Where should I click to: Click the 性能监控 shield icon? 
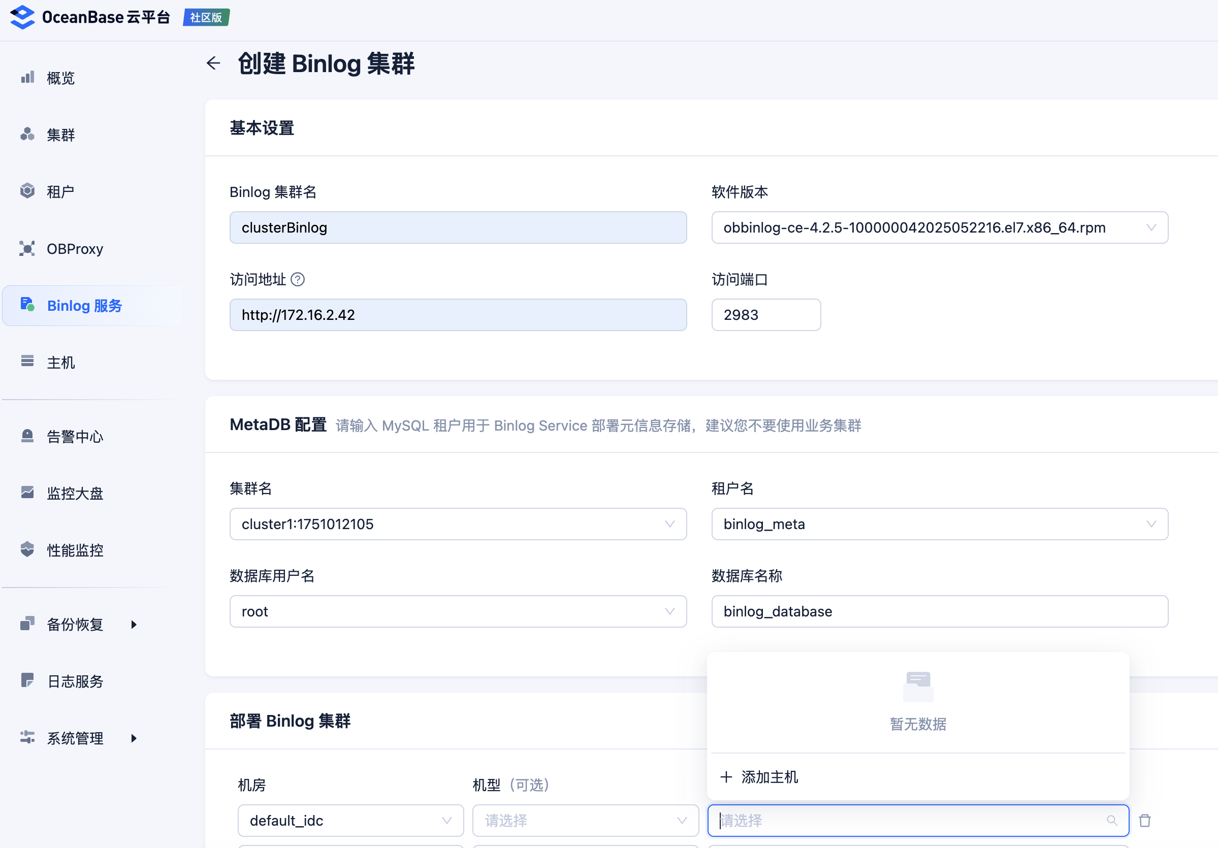point(27,549)
